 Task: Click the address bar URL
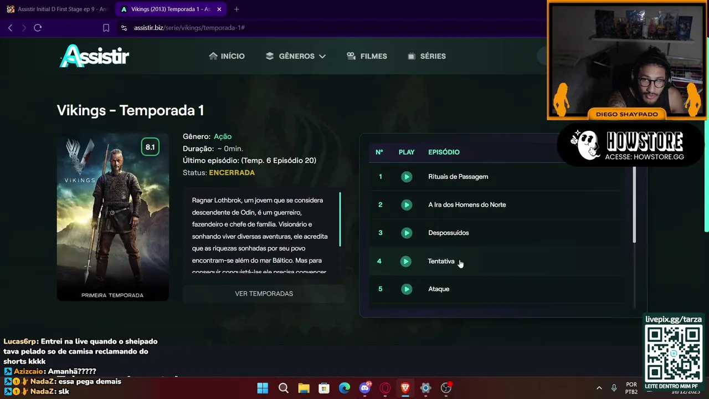(x=189, y=28)
